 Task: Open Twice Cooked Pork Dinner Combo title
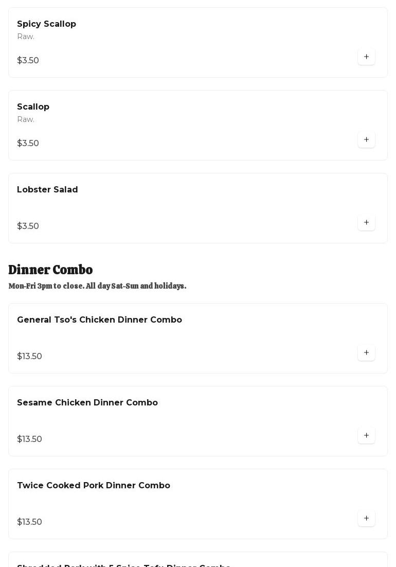[94, 486]
